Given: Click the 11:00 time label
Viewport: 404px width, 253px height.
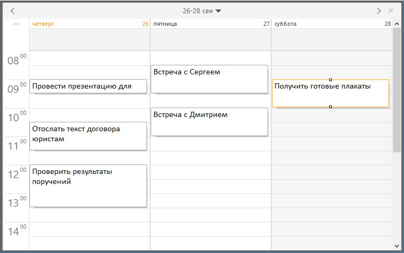Looking at the screenshot, I should pyautogui.click(x=17, y=145).
